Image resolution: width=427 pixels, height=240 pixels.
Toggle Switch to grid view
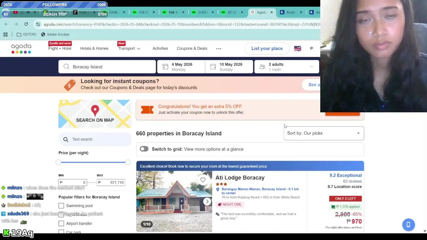144,149
